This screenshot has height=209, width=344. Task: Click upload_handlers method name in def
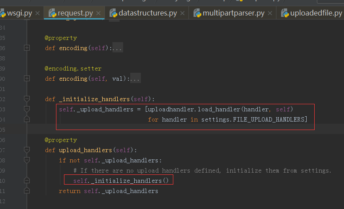coord(85,150)
